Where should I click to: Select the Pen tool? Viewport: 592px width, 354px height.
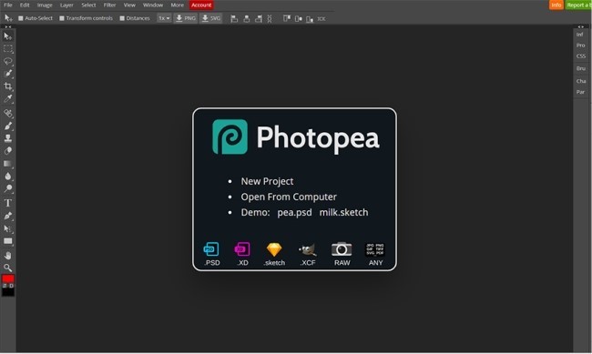[7, 216]
